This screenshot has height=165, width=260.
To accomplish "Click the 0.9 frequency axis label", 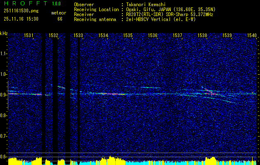I will click(x=3, y=95).
